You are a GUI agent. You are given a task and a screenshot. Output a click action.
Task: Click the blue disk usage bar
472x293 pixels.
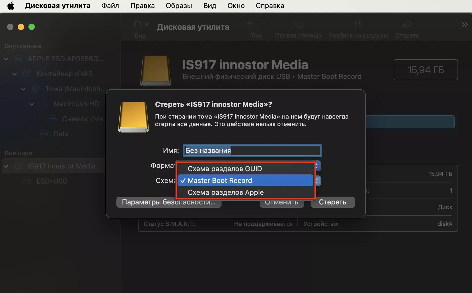(x=410, y=122)
